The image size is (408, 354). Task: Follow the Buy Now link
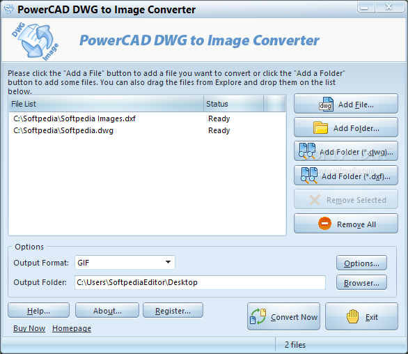pyautogui.click(x=29, y=328)
